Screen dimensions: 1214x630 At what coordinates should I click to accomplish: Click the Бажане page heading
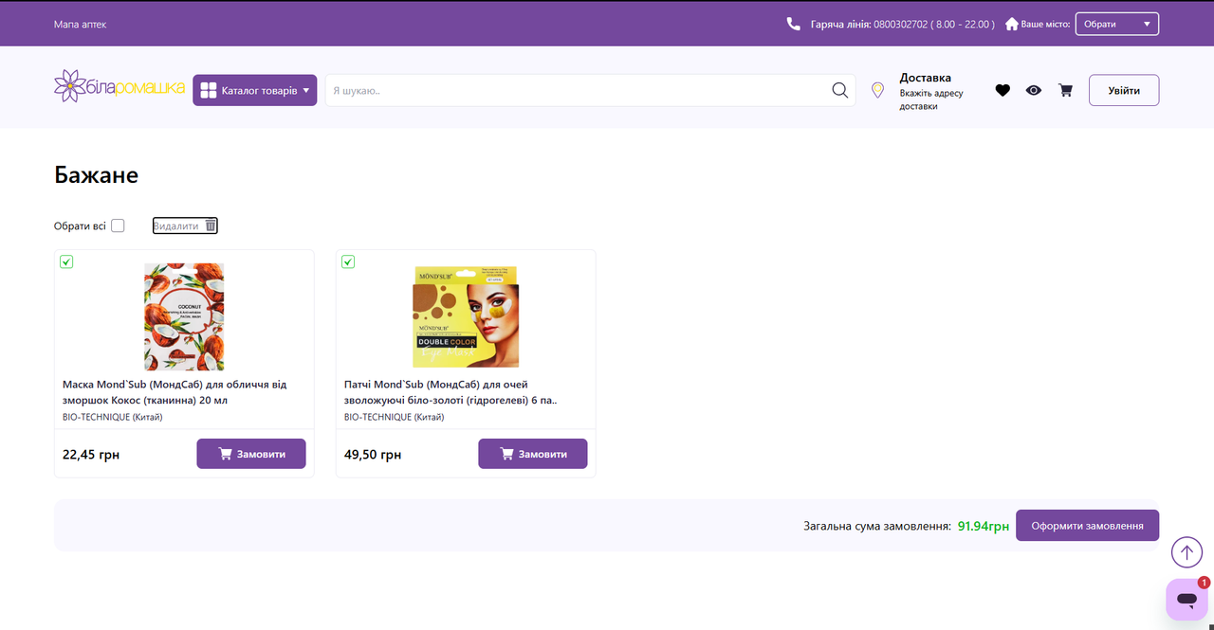click(x=97, y=175)
